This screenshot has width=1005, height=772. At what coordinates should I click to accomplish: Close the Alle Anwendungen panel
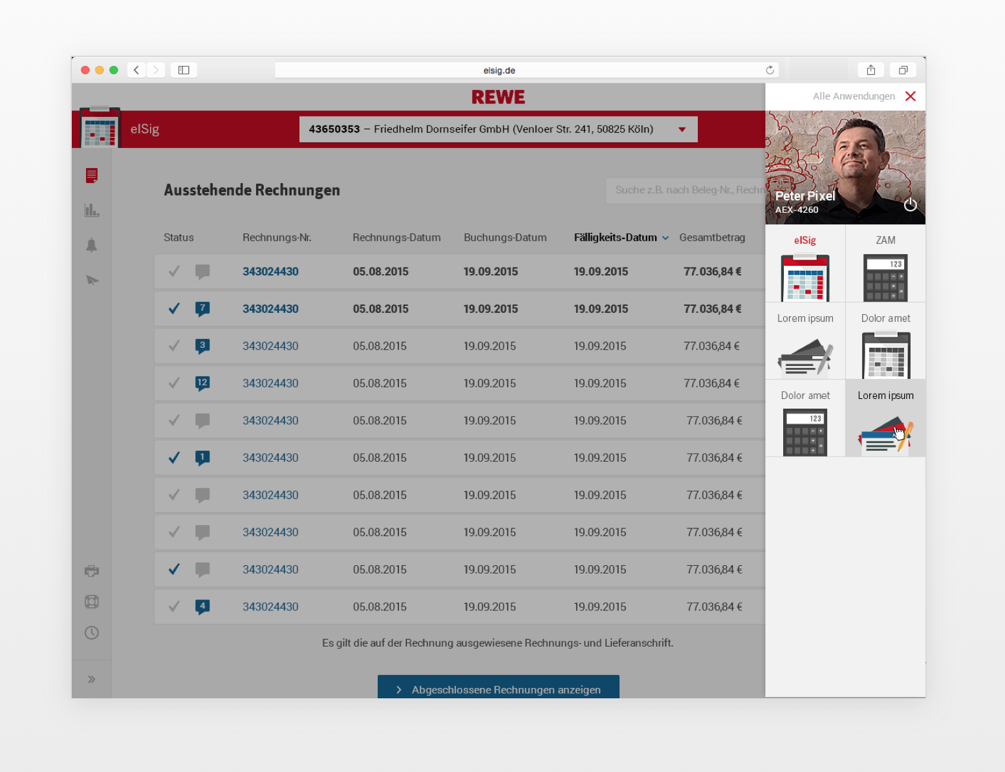(x=911, y=96)
